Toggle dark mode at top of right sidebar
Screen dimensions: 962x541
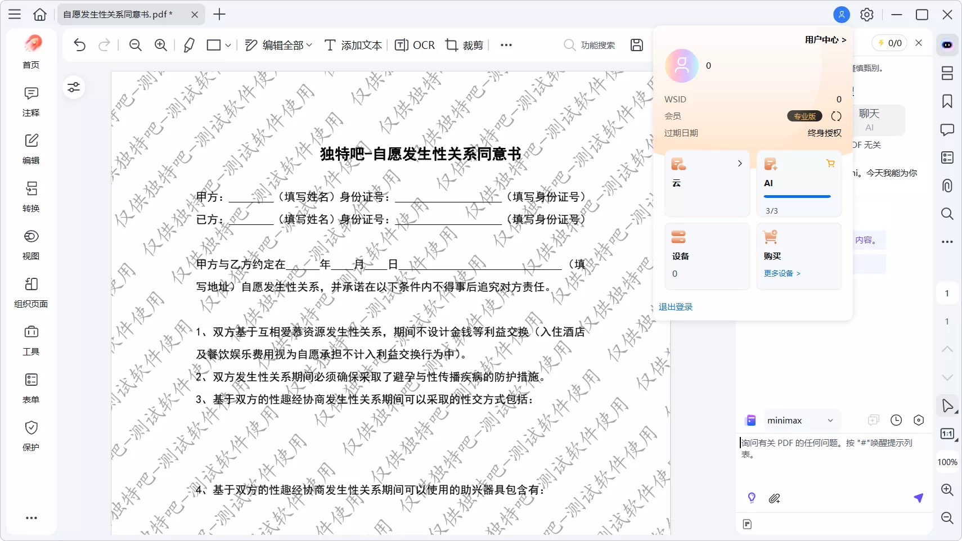(947, 44)
